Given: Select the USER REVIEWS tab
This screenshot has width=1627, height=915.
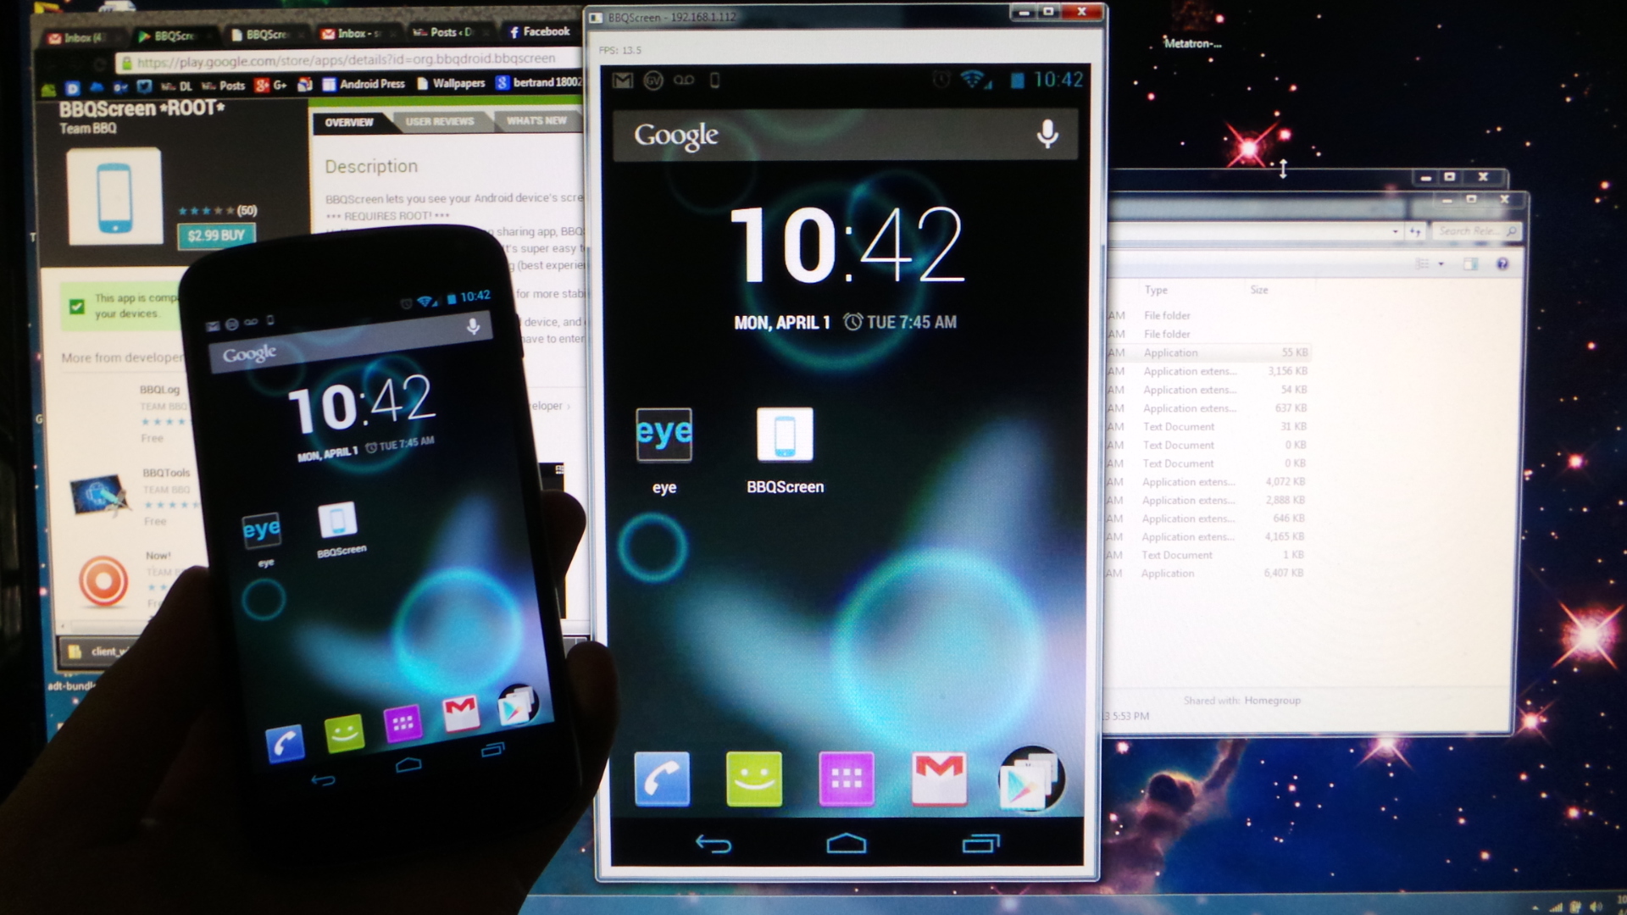Looking at the screenshot, I should 441,124.
